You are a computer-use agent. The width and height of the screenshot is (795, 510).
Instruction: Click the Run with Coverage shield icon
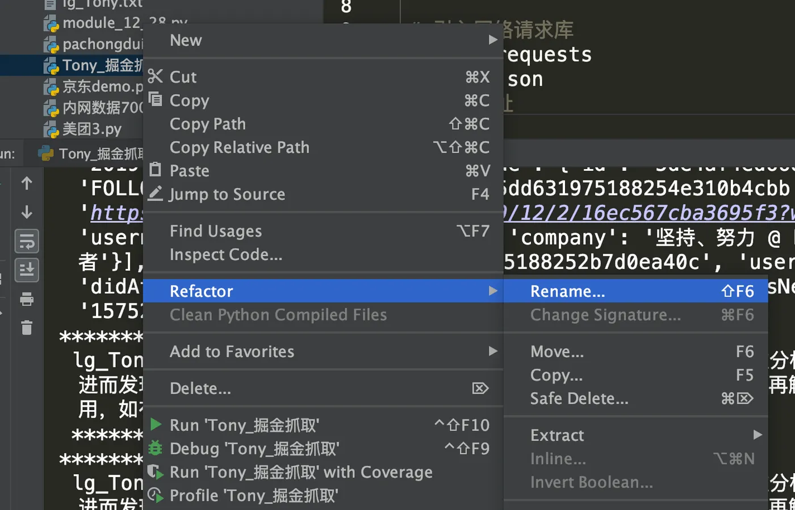155,471
